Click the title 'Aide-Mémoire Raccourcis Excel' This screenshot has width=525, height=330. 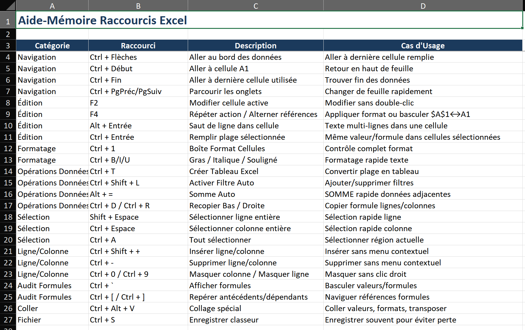pos(102,20)
